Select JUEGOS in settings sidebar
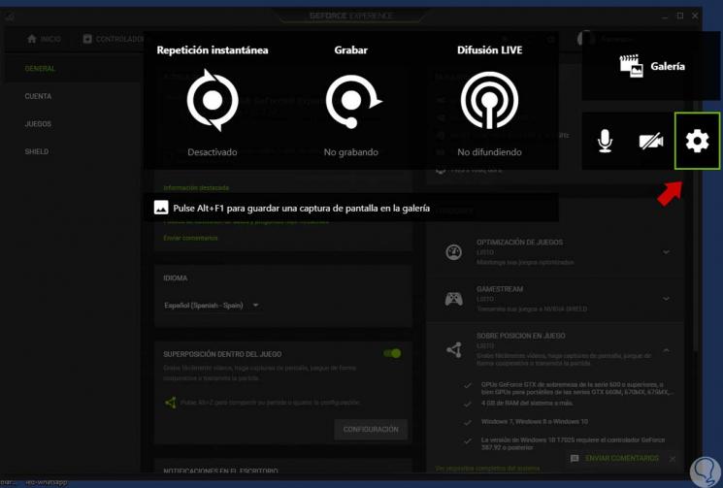Image resolution: width=723 pixels, height=488 pixels. pyautogui.click(x=38, y=124)
